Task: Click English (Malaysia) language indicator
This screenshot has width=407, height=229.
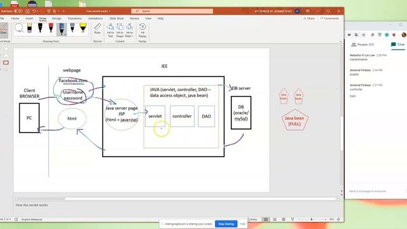Action: click(x=32, y=219)
